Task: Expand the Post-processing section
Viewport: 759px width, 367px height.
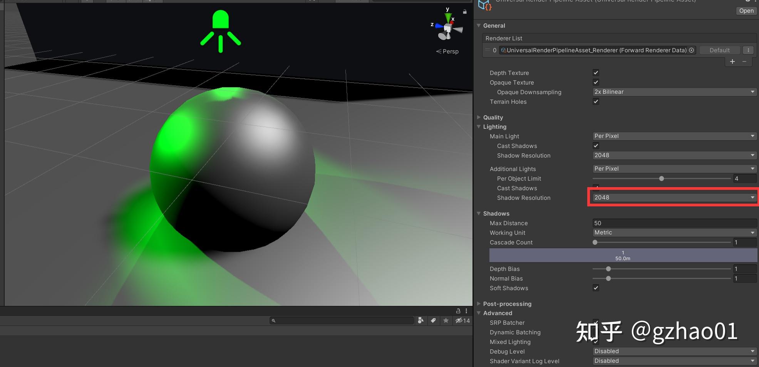Action: pyautogui.click(x=507, y=304)
